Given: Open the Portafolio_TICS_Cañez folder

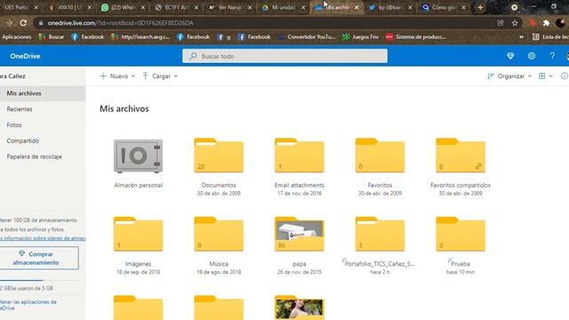Looking at the screenshot, I should (x=380, y=234).
